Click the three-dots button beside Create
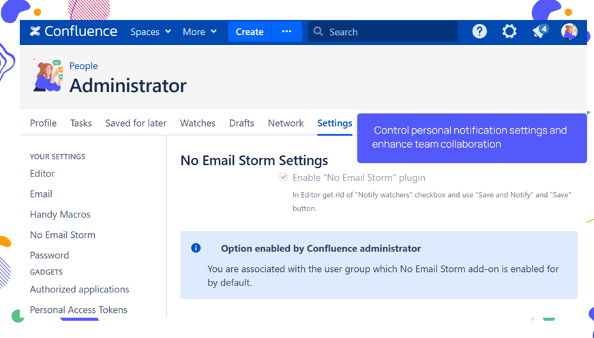Screen dimensions: 594x338 [x=286, y=31]
